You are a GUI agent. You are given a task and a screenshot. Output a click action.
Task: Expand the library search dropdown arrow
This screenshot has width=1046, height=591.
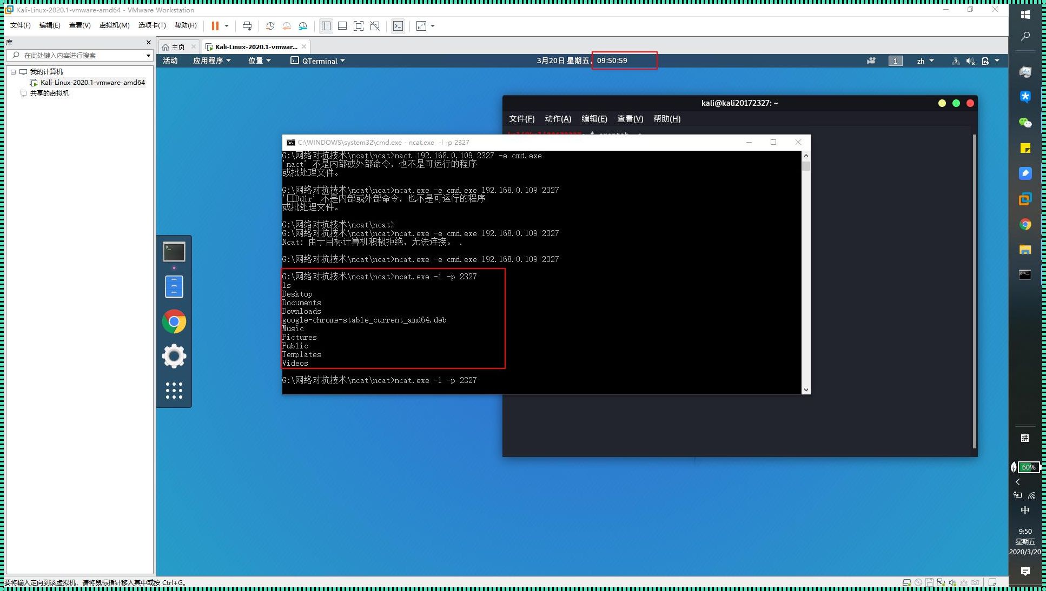148,55
